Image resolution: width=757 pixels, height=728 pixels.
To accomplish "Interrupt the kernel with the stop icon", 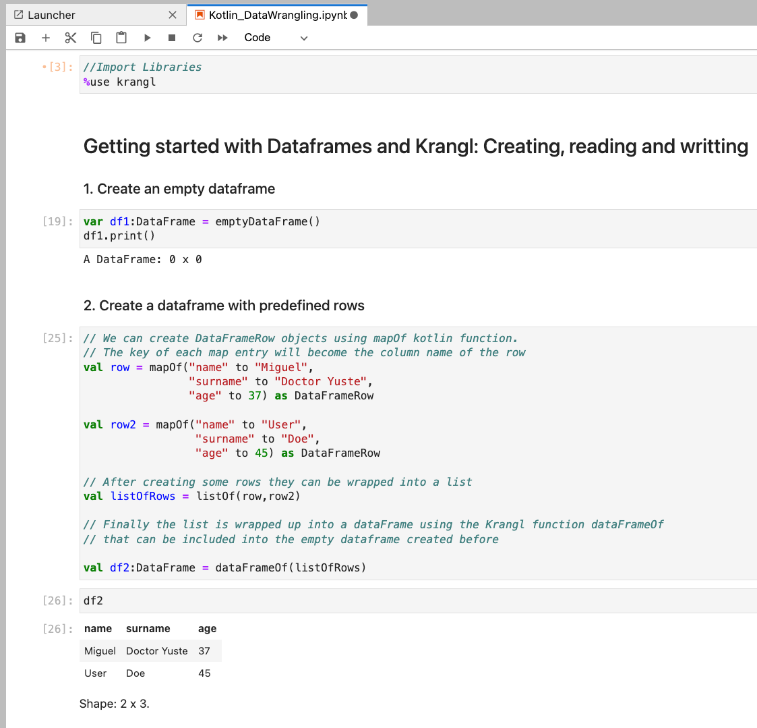I will [x=171, y=38].
